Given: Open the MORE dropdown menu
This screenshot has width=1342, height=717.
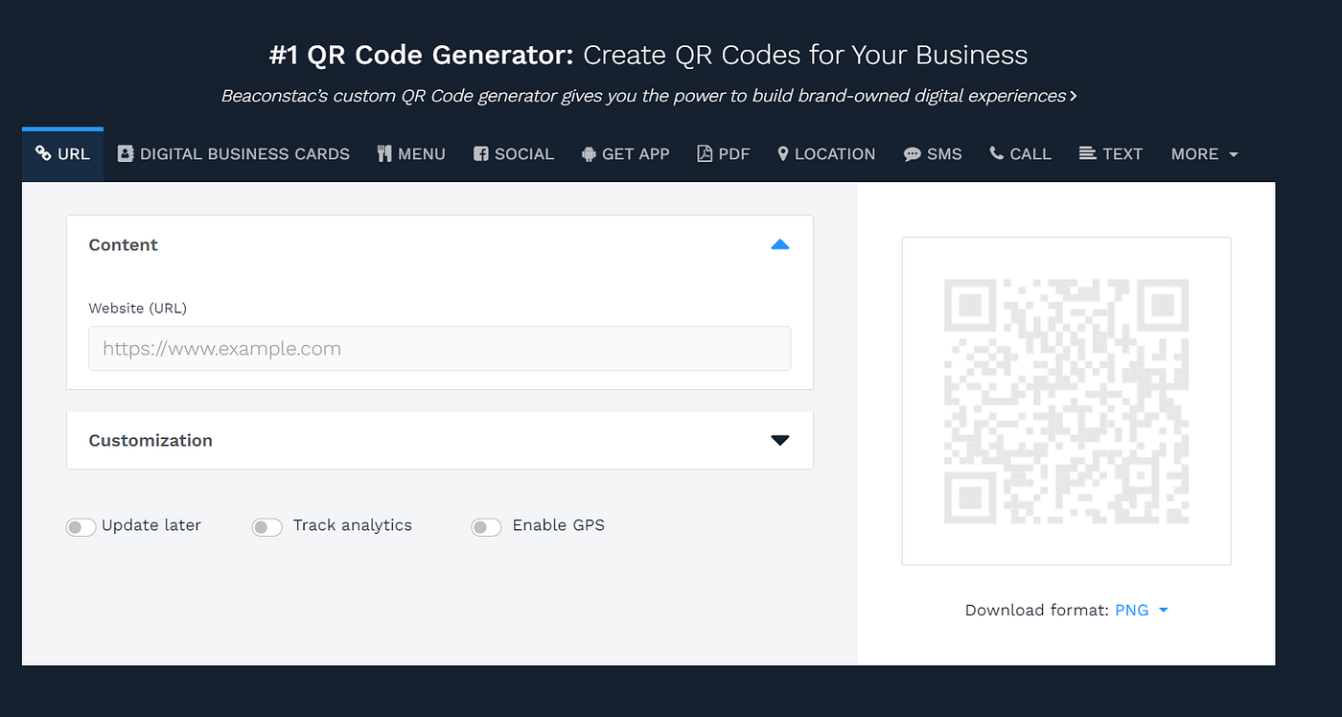Looking at the screenshot, I should (x=1204, y=153).
